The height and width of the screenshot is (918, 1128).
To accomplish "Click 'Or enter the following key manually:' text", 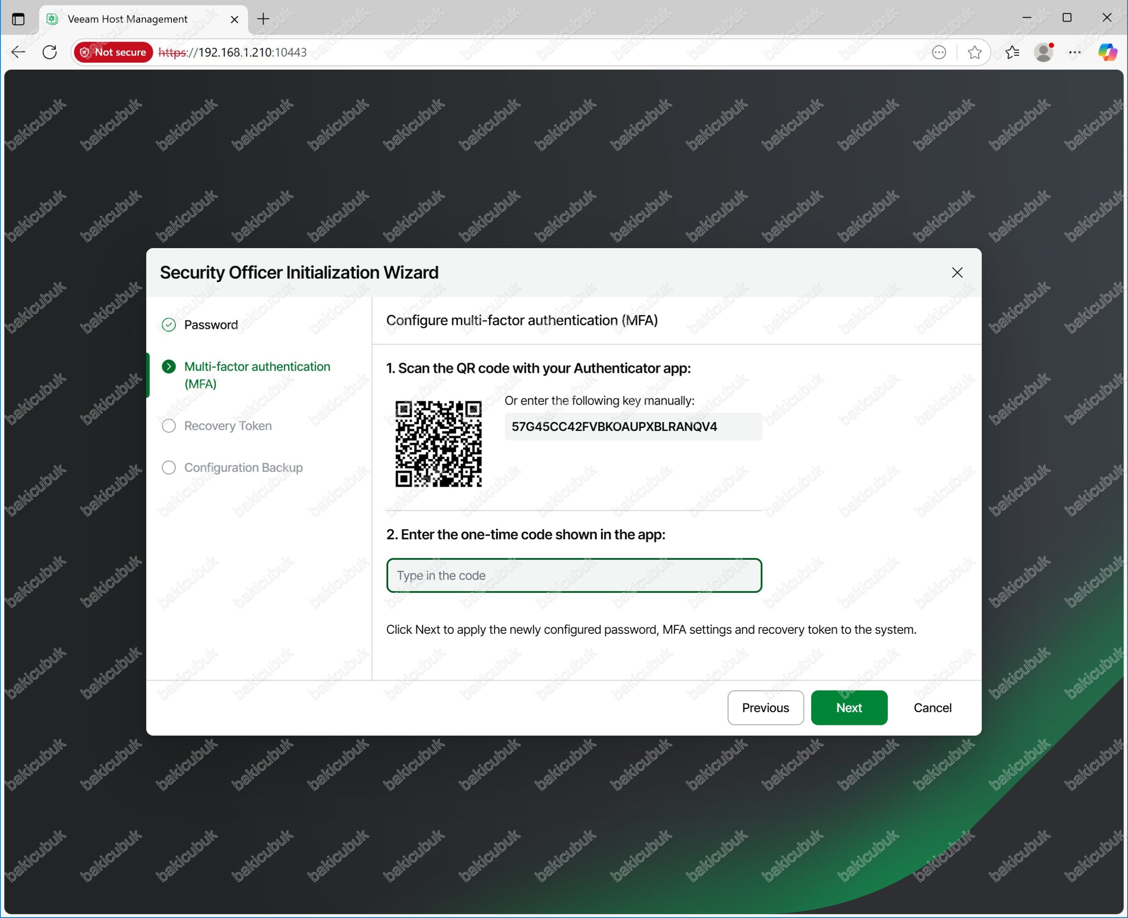I will [599, 401].
